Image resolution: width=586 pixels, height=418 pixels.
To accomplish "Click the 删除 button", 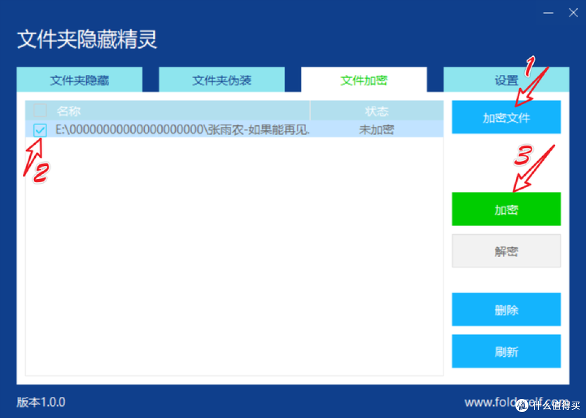I will click(506, 309).
